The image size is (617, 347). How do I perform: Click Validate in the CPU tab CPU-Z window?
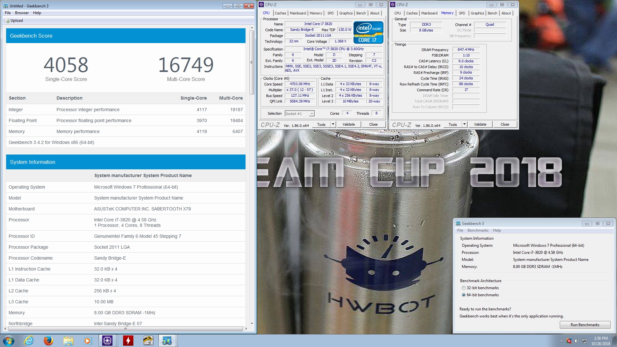point(349,124)
